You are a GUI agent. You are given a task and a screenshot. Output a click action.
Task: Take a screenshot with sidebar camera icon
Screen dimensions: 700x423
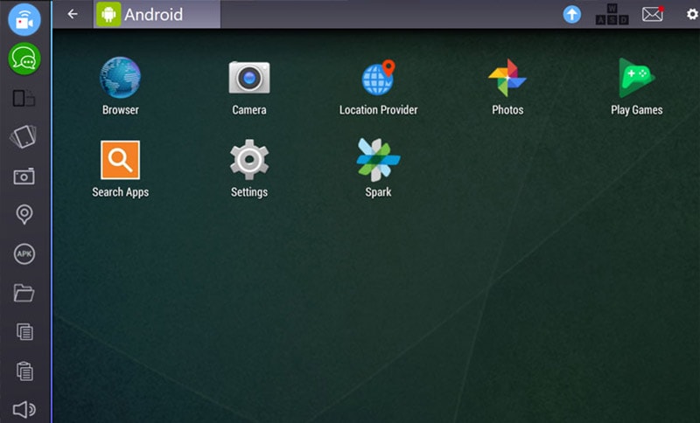[24, 177]
